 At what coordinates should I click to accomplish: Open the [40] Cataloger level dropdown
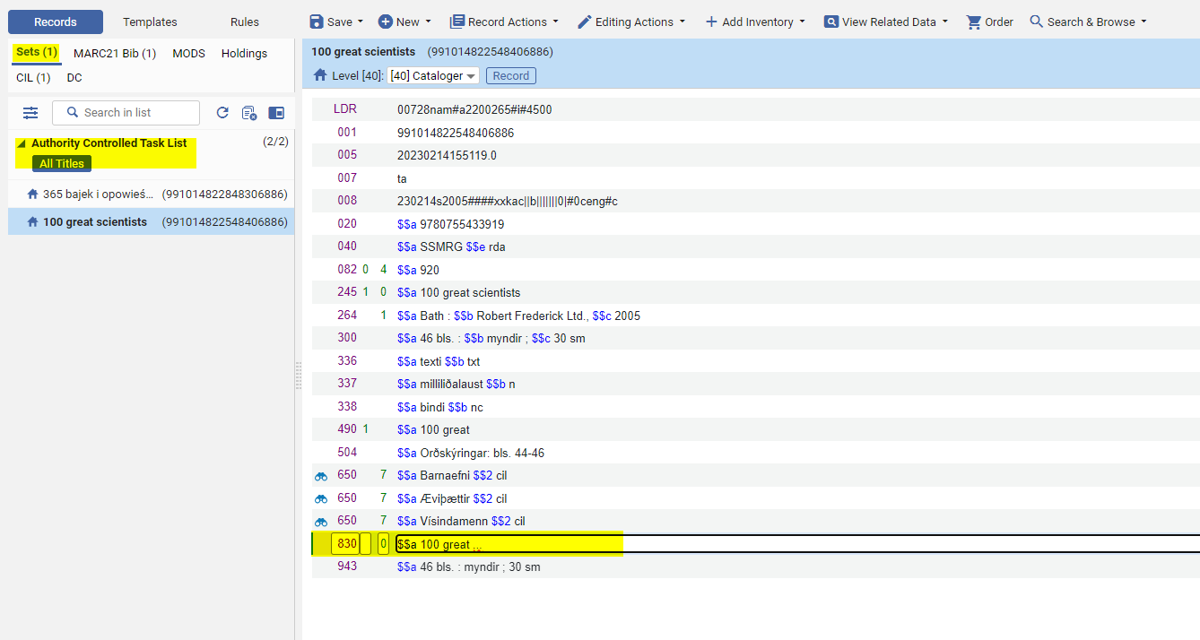pyautogui.click(x=433, y=76)
